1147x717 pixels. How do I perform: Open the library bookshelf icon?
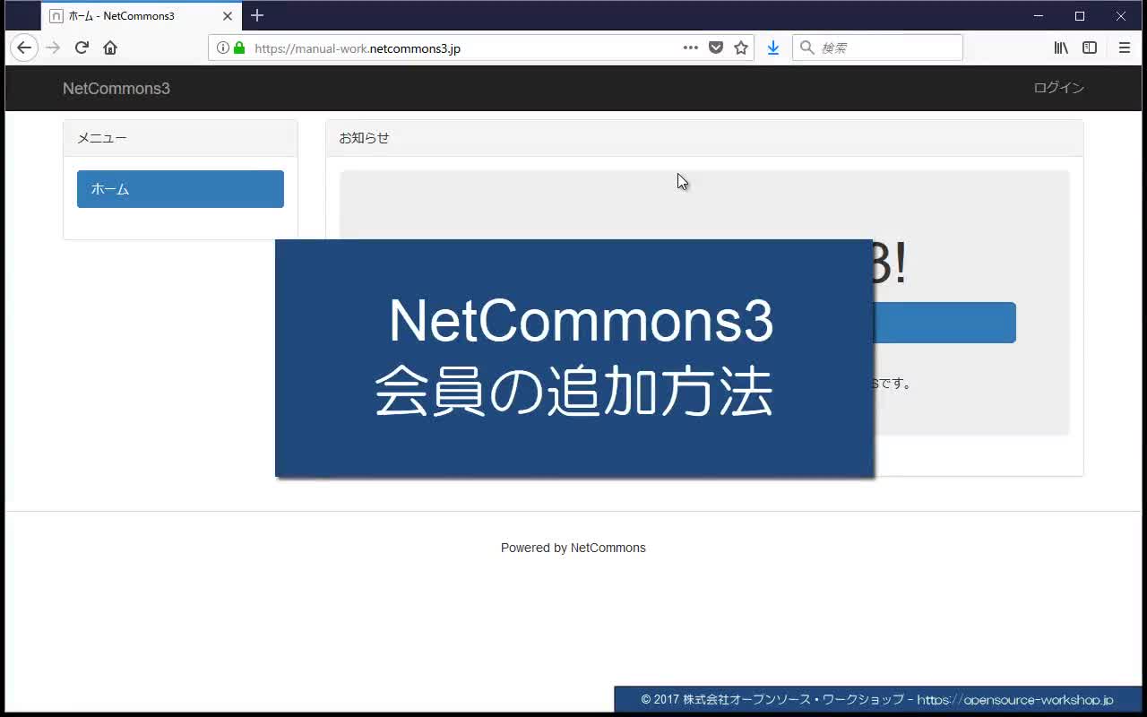(1061, 48)
